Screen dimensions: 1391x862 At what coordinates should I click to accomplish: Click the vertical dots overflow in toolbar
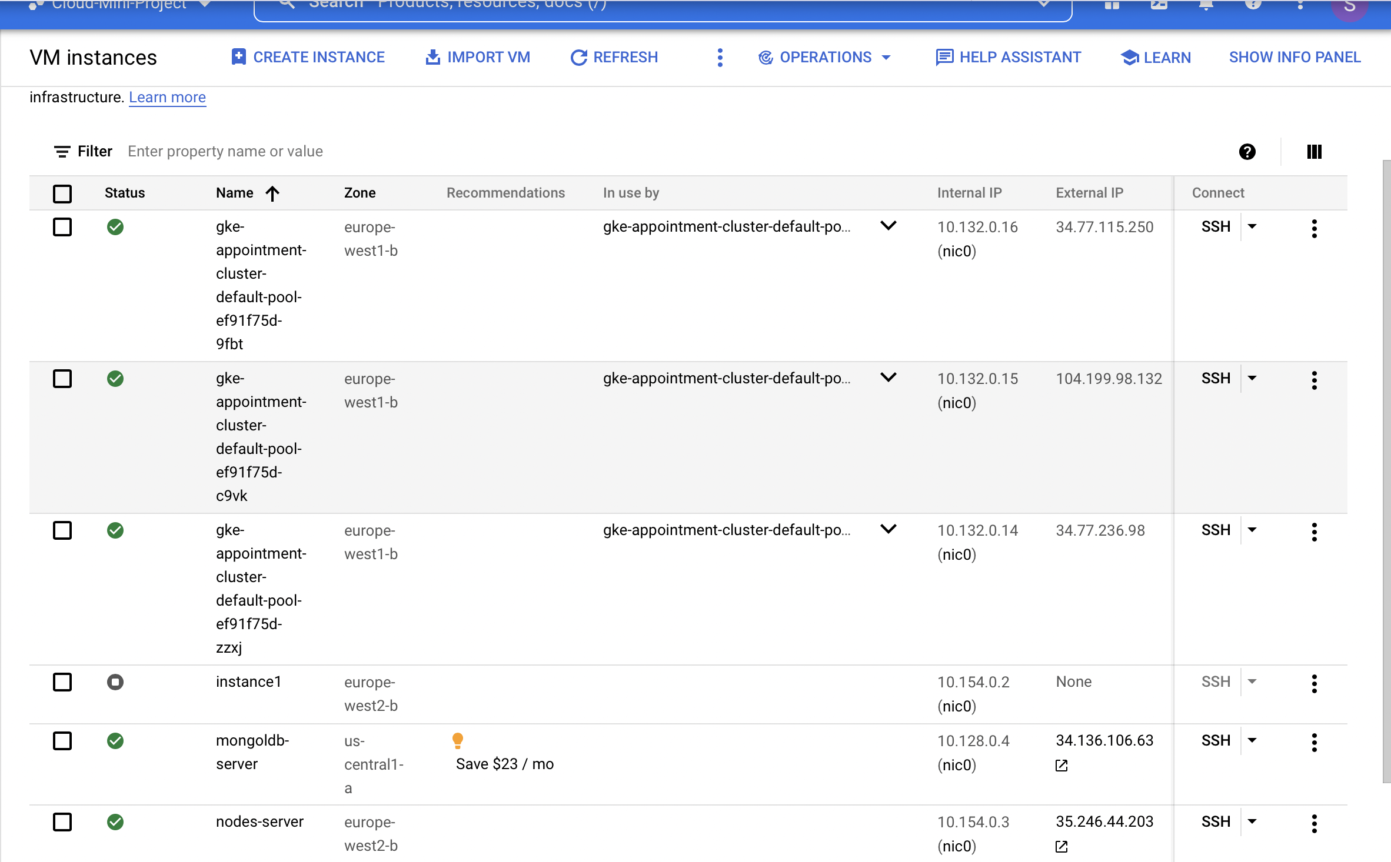point(720,57)
